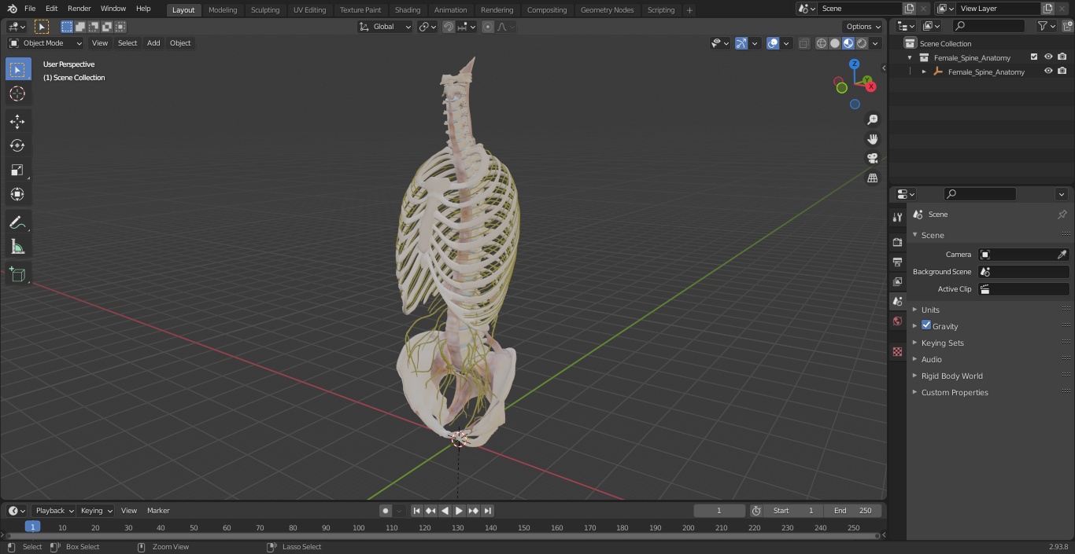The width and height of the screenshot is (1075, 554).
Task: Switch perspective/orthographic grid icon
Action: 872,178
